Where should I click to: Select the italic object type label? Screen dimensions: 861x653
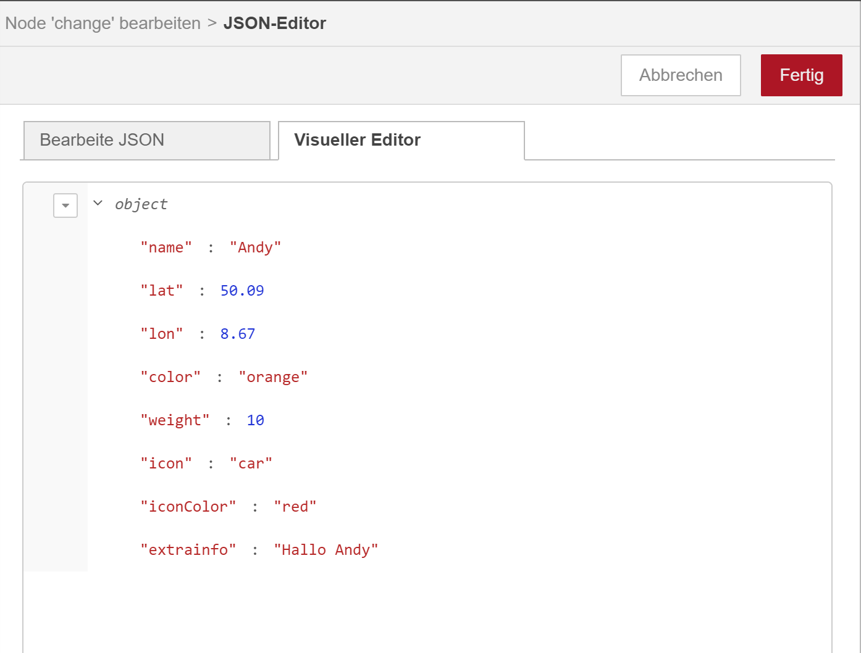141,204
